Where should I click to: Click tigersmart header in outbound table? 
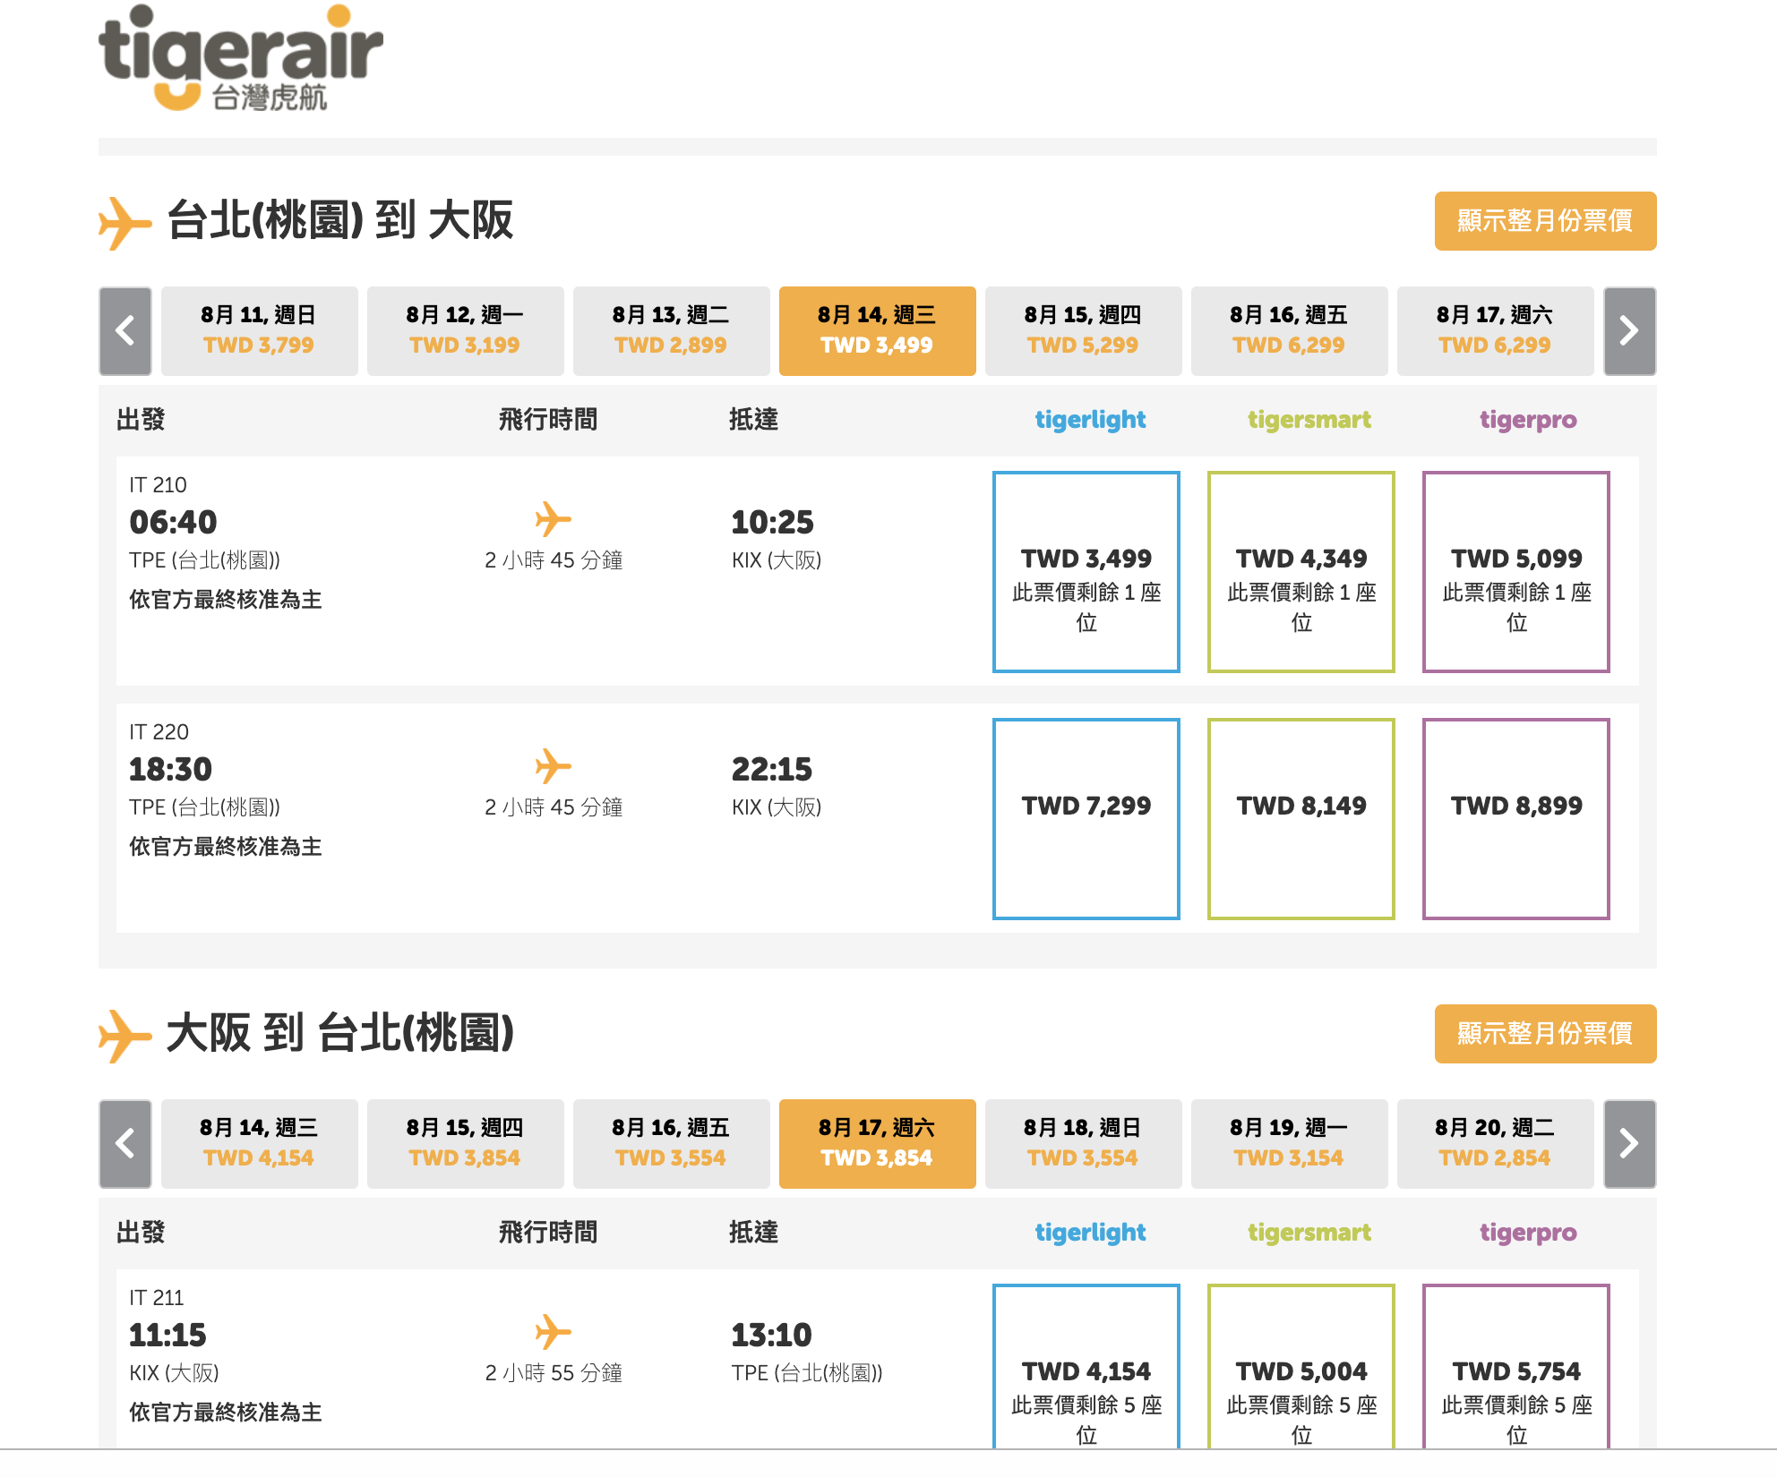click(1309, 420)
